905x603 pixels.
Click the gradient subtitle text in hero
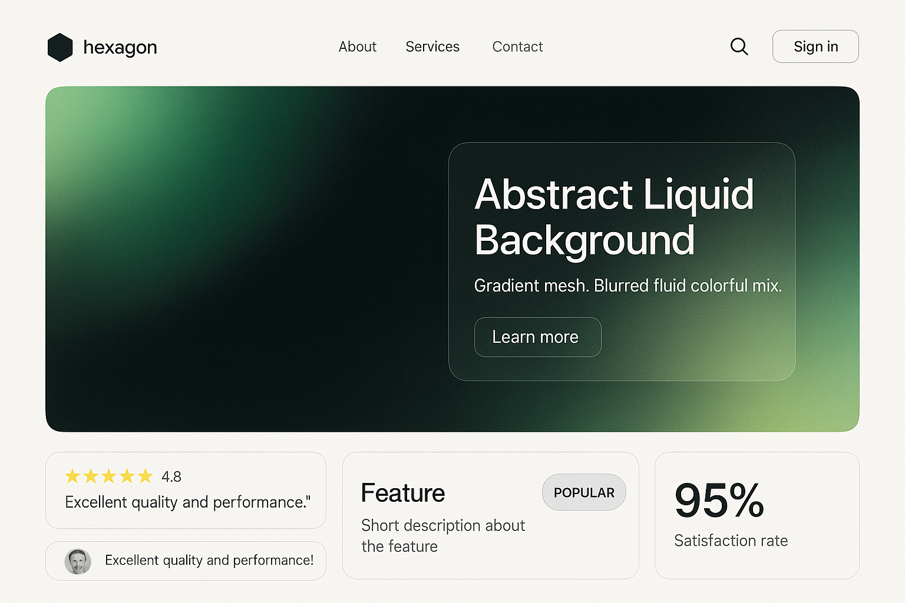[x=627, y=286]
